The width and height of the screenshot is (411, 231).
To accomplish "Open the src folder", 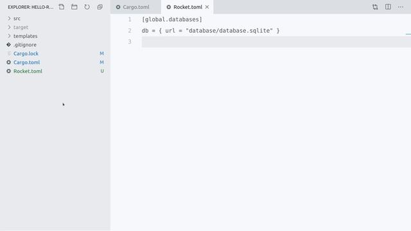I will click(x=17, y=19).
